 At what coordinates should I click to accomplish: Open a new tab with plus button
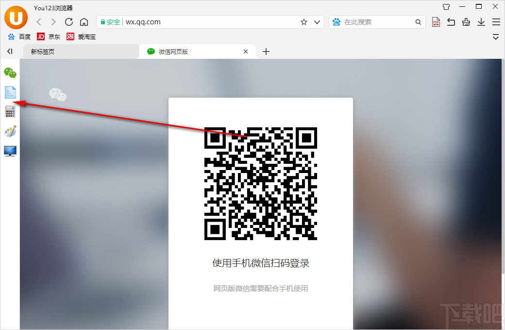click(x=266, y=52)
